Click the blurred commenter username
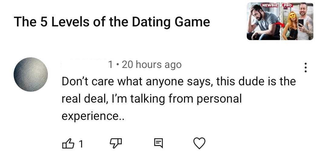The height and width of the screenshot is (156, 327). click(84, 64)
